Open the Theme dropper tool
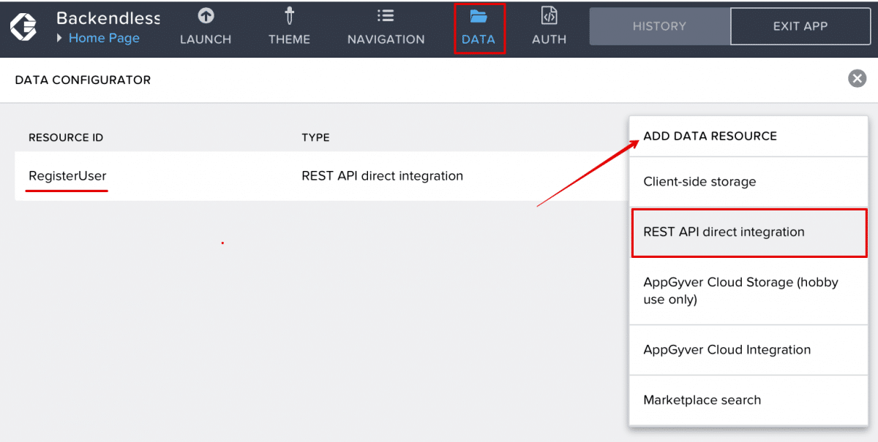Screen dimensions: 878x442 point(289,16)
